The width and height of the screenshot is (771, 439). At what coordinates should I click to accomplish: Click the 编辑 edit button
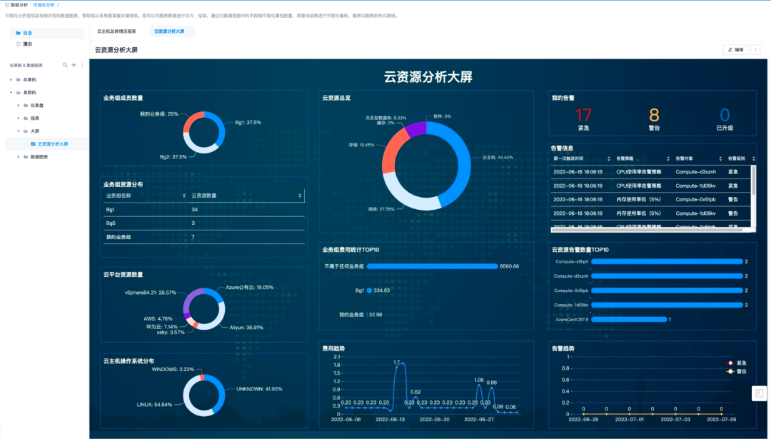735,50
